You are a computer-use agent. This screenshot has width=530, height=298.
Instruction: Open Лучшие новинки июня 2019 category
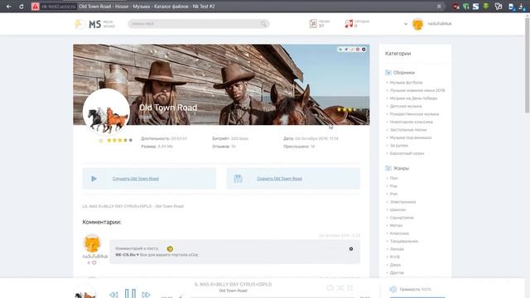coord(417,90)
